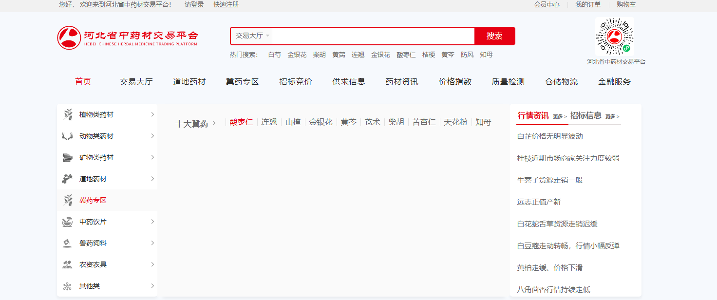Click the QR code image
This screenshot has width=717, height=300.
coord(614,37)
